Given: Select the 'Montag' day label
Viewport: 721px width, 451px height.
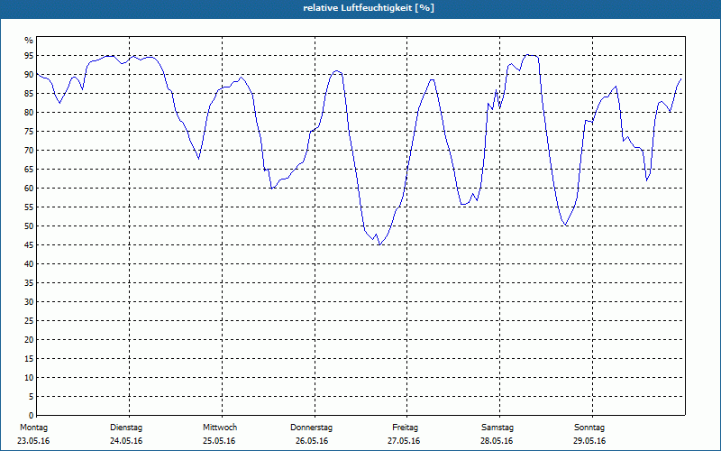Looking at the screenshot, I should pyautogui.click(x=33, y=428).
